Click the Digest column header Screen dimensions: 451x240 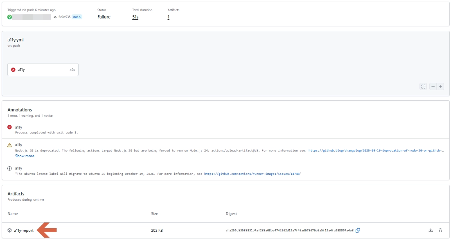click(x=231, y=214)
